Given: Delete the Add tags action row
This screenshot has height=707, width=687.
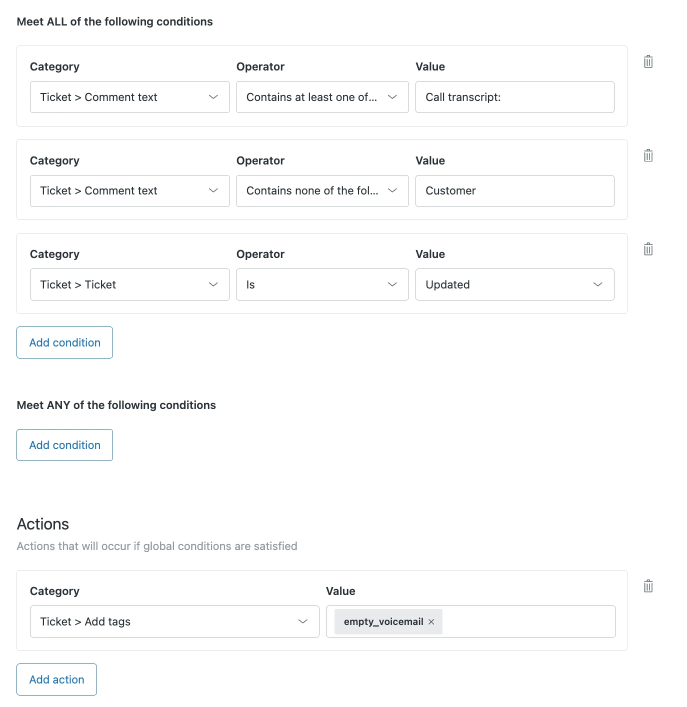Looking at the screenshot, I should (x=648, y=586).
